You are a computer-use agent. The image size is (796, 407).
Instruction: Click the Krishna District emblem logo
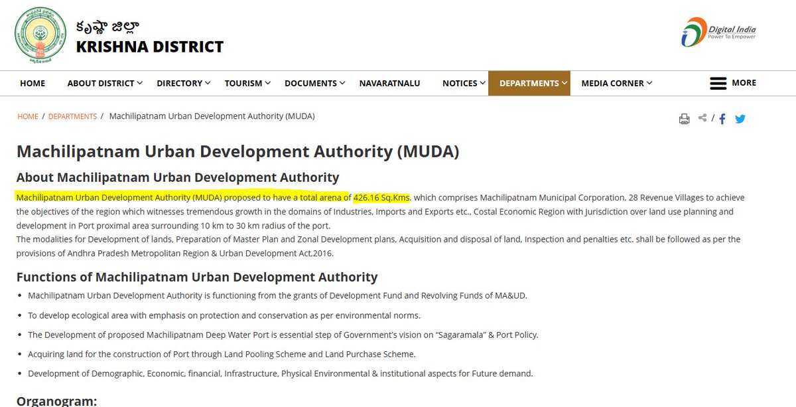click(40, 34)
